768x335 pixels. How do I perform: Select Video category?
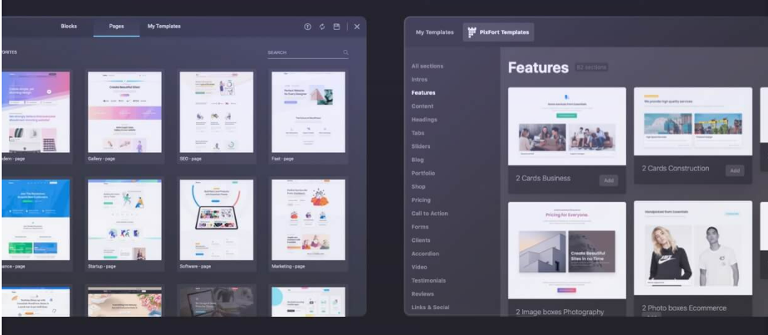[418, 267]
